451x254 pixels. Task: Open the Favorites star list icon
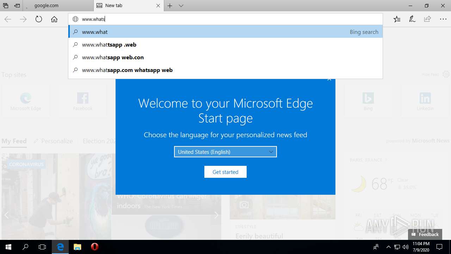397,19
